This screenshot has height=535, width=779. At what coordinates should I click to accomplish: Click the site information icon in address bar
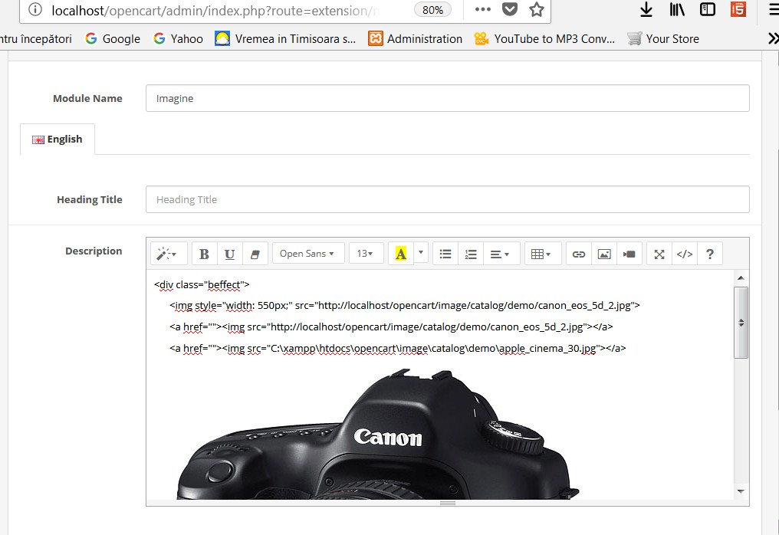[35, 9]
